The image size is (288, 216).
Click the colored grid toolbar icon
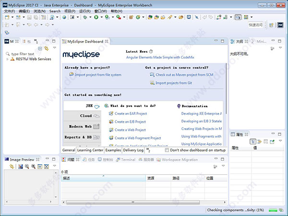pyautogui.click(x=246, y=17)
